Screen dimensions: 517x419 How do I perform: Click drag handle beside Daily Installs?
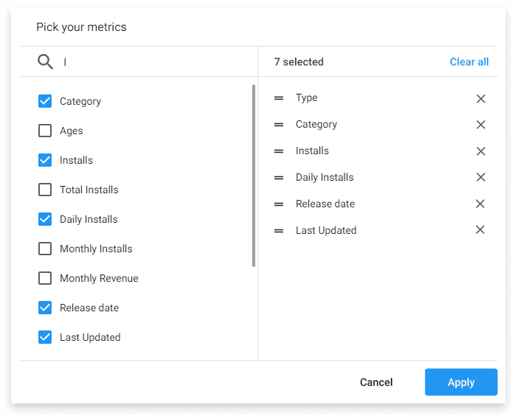[279, 178]
